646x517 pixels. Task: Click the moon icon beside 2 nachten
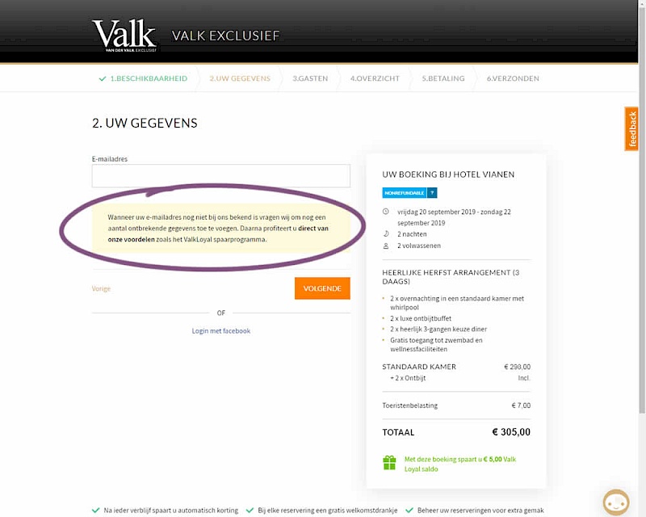tap(386, 233)
